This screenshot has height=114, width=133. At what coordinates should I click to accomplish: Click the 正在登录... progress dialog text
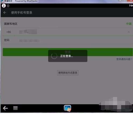[x=66, y=56]
